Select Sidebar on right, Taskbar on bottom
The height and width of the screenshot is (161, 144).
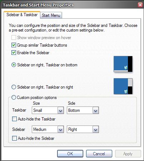14,65
